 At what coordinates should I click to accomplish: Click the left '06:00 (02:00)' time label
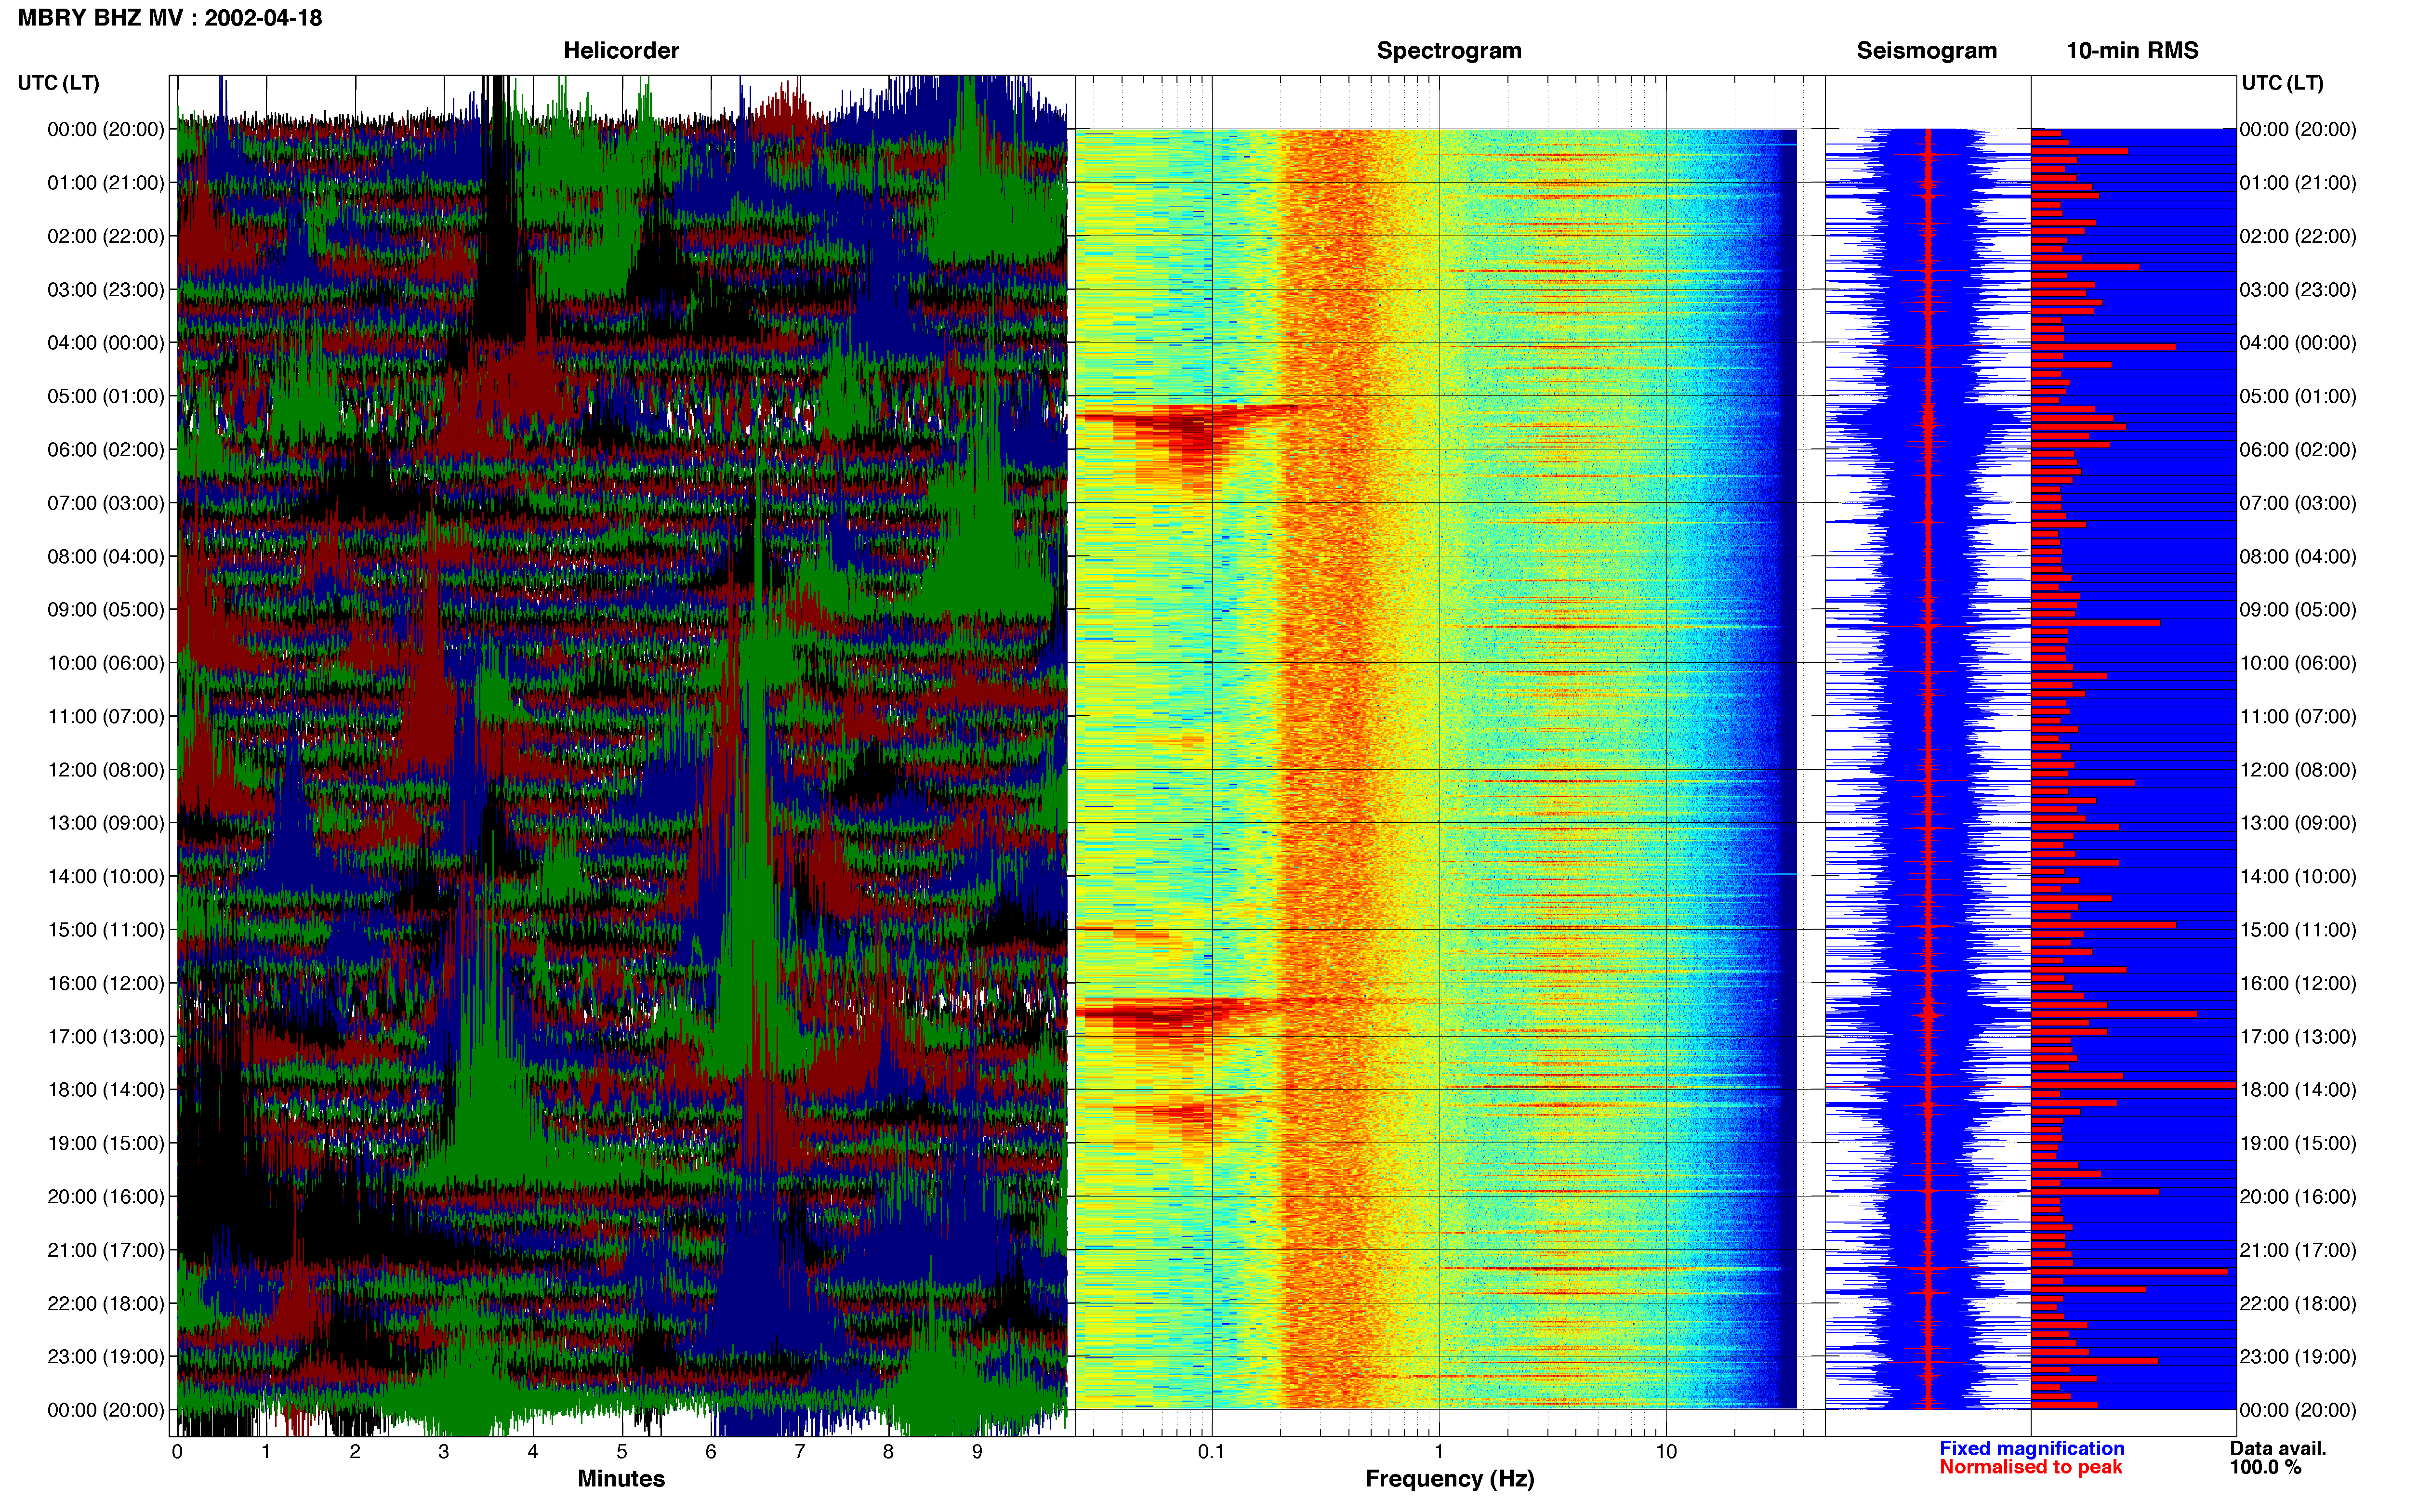coord(106,450)
